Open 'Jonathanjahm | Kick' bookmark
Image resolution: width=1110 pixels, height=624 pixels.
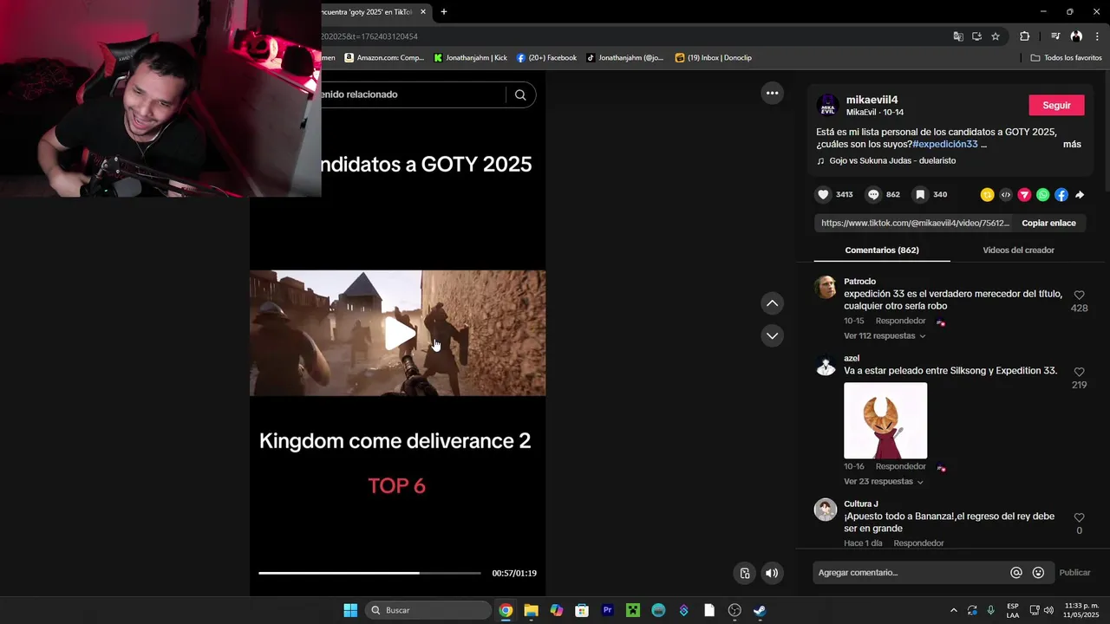[470, 58]
